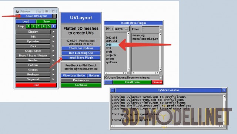
Task: Expand arrow beside Edit
Action: point(53,37)
